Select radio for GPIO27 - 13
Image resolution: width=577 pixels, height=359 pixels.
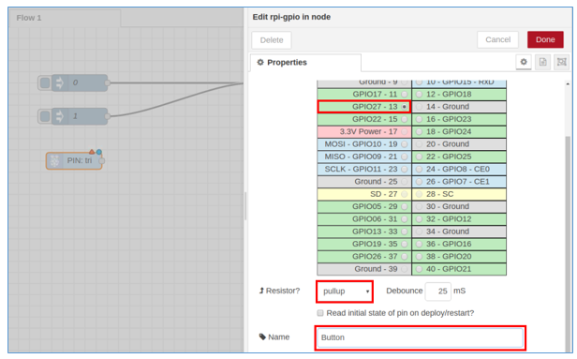pos(405,107)
